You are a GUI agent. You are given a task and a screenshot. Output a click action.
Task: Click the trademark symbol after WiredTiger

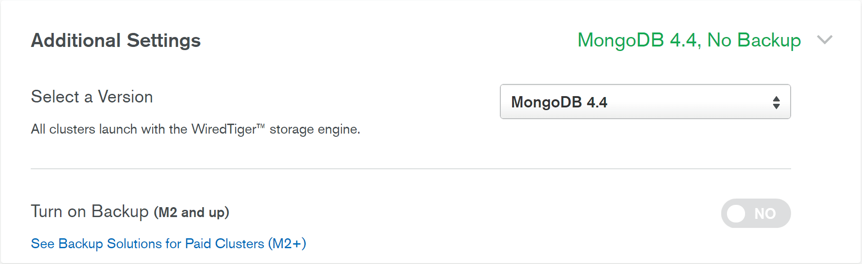point(261,126)
